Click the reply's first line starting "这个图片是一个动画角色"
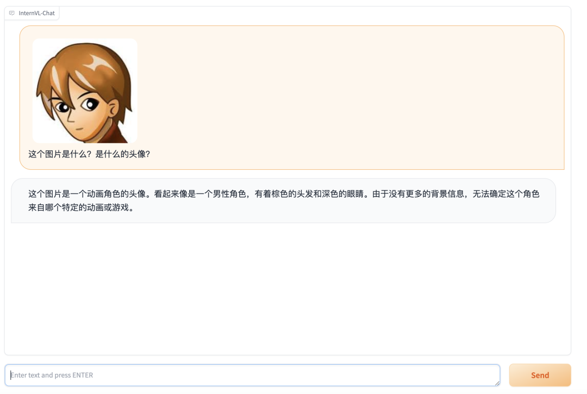Image resolution: width=587 pixels, height=394 pixels. [x=284, y=194]
